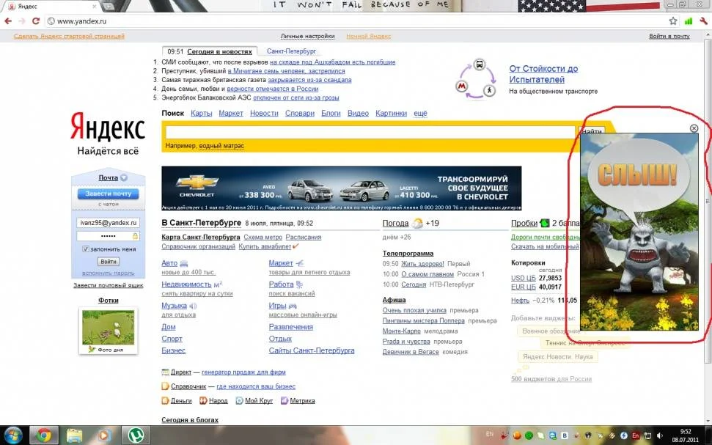Image resolution: width=712 pixels, height=445 pixels.
Task: Click the водный матрас example link
Action: [221, 146]
